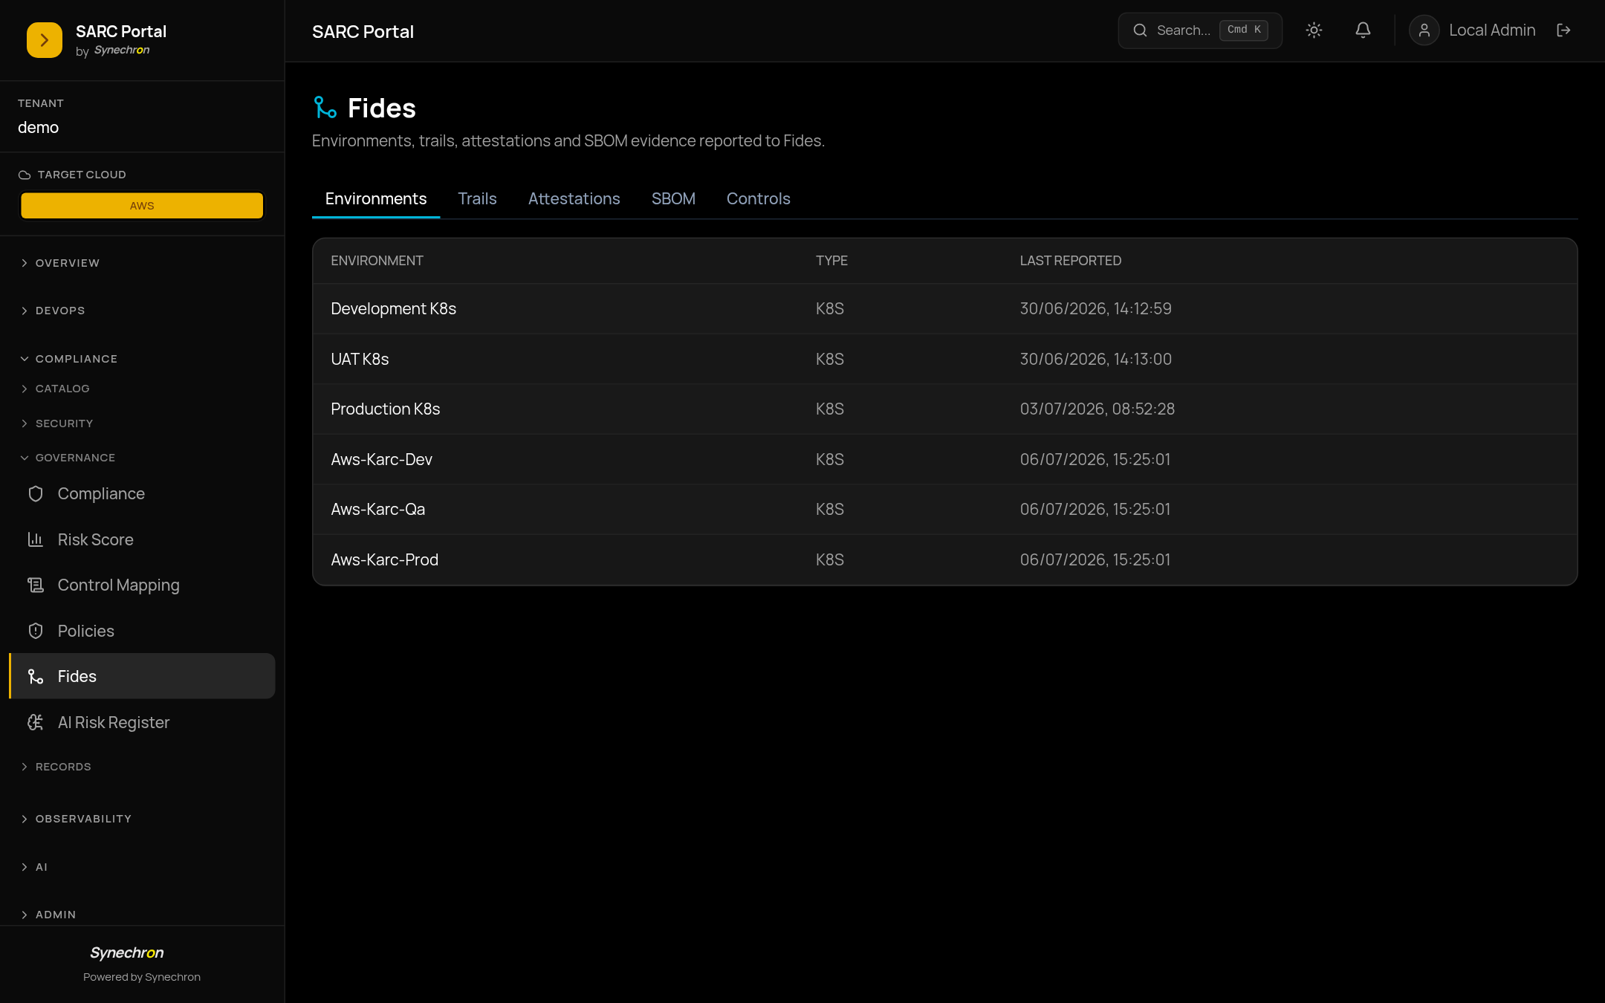Click the LAST REPORTED column header
Viewport: 1605px width, 1003px height.
(x=1071, y=261)
